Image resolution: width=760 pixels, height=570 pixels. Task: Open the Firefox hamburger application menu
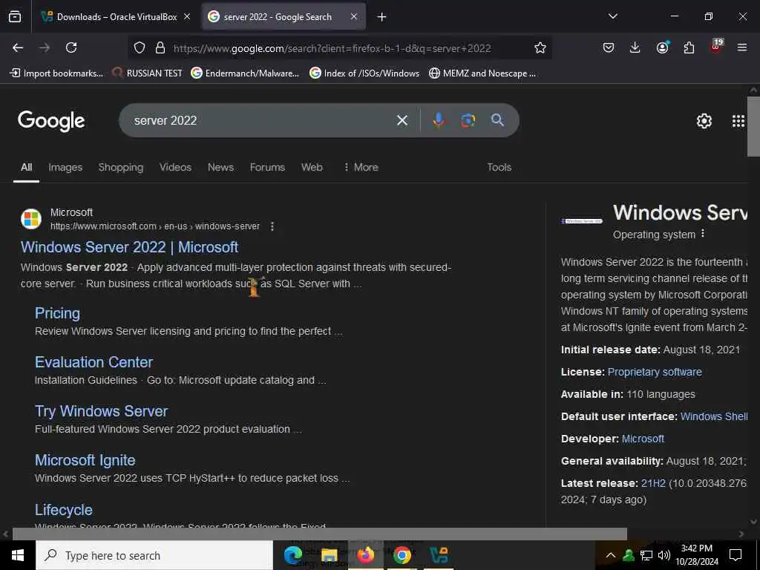(x=742, y=47)
